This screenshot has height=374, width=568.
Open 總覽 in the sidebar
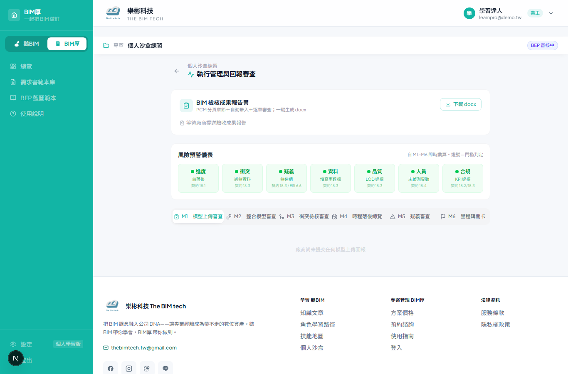[x=47, y=66]
